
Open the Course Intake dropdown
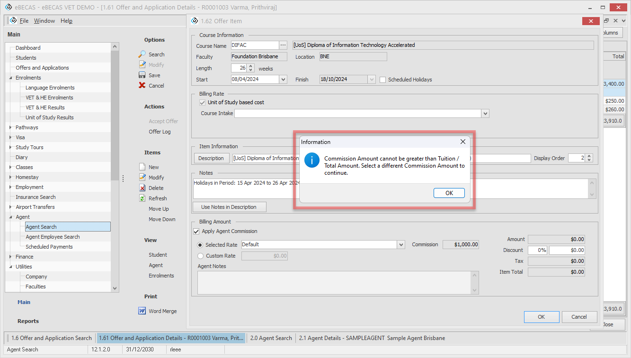coord(485,114)
